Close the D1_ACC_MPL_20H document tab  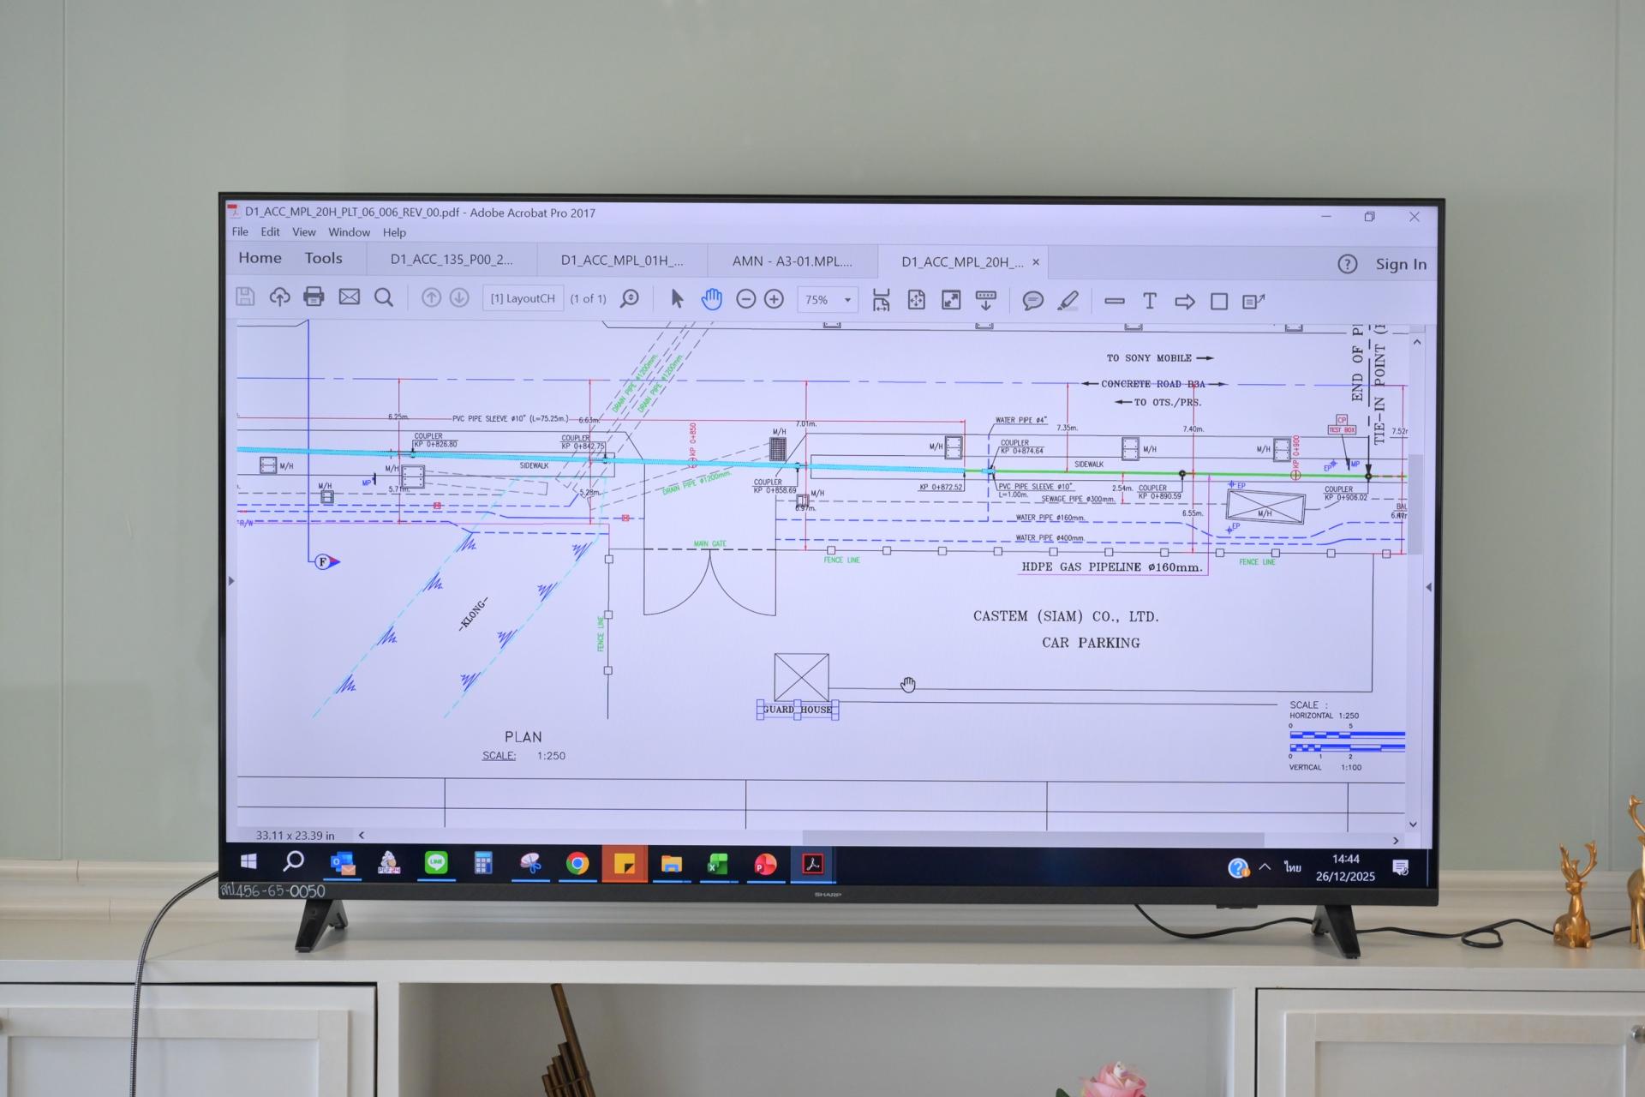1036,262
